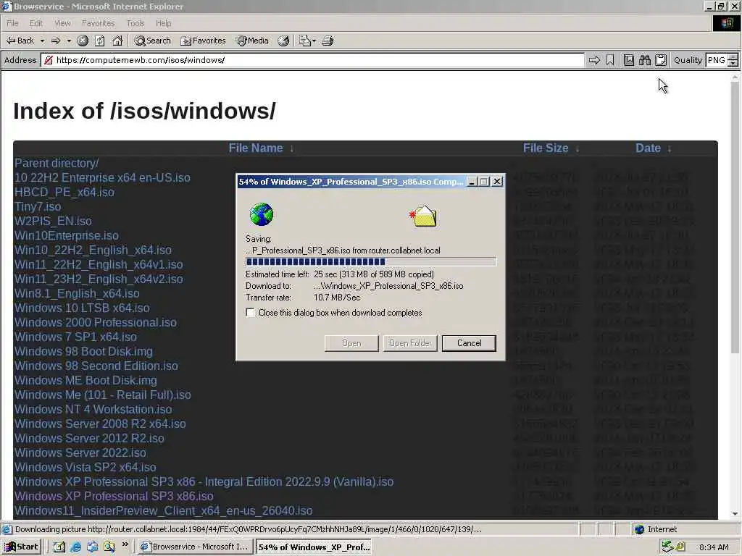Switch to 54% download taskbar button

point(314,547)
